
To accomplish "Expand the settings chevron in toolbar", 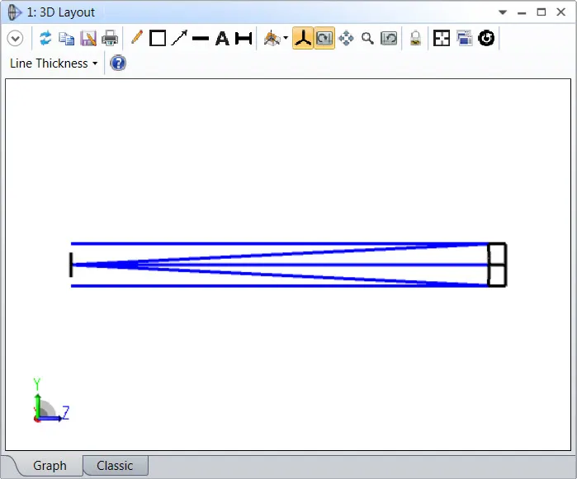I will 15,38.
